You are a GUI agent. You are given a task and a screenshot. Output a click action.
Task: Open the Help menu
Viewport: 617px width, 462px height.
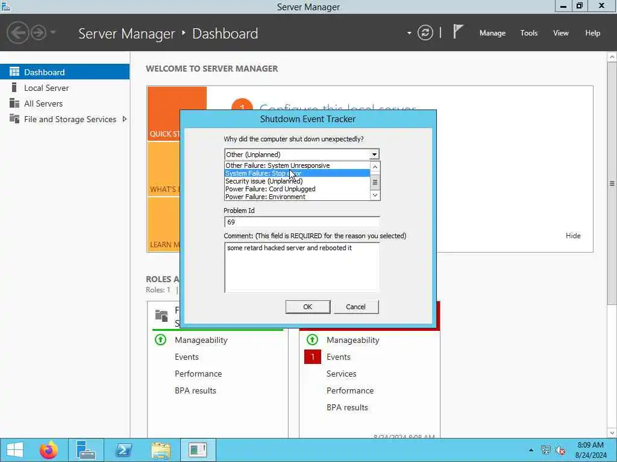pos(593,33)
